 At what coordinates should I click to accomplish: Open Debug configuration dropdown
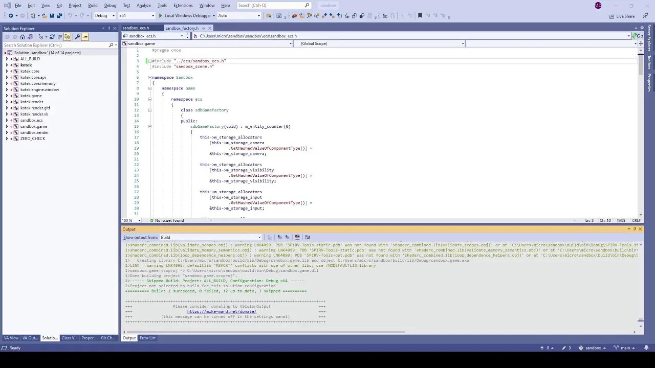pyautogui.click(x=104, y=15)
